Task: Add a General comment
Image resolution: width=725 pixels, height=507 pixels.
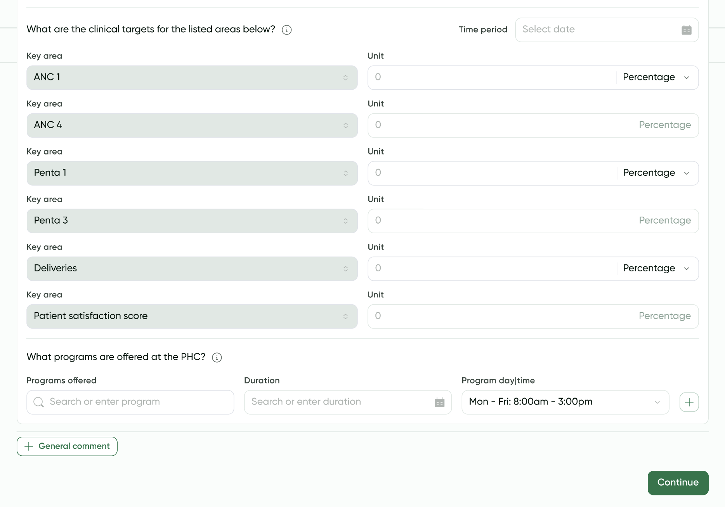Action: coord(67,446)
